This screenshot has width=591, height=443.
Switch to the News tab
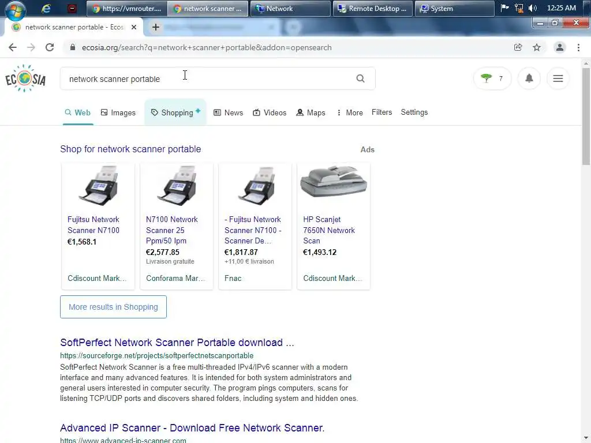pyautogui.click(x=229, y=112)
